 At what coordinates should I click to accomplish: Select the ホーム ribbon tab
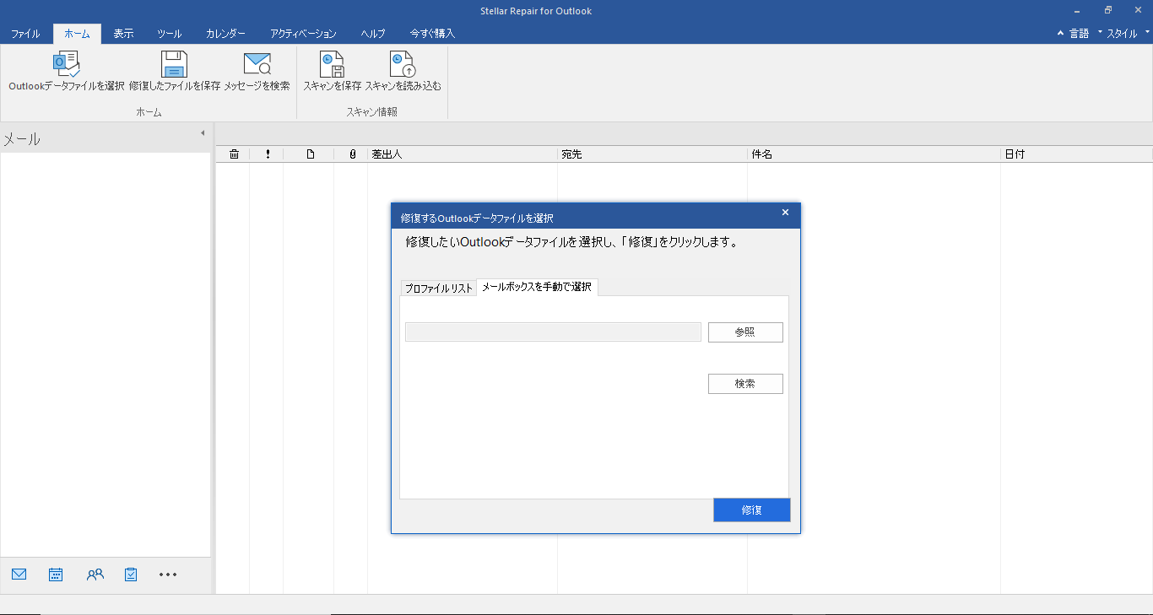(x=77, y=34)
